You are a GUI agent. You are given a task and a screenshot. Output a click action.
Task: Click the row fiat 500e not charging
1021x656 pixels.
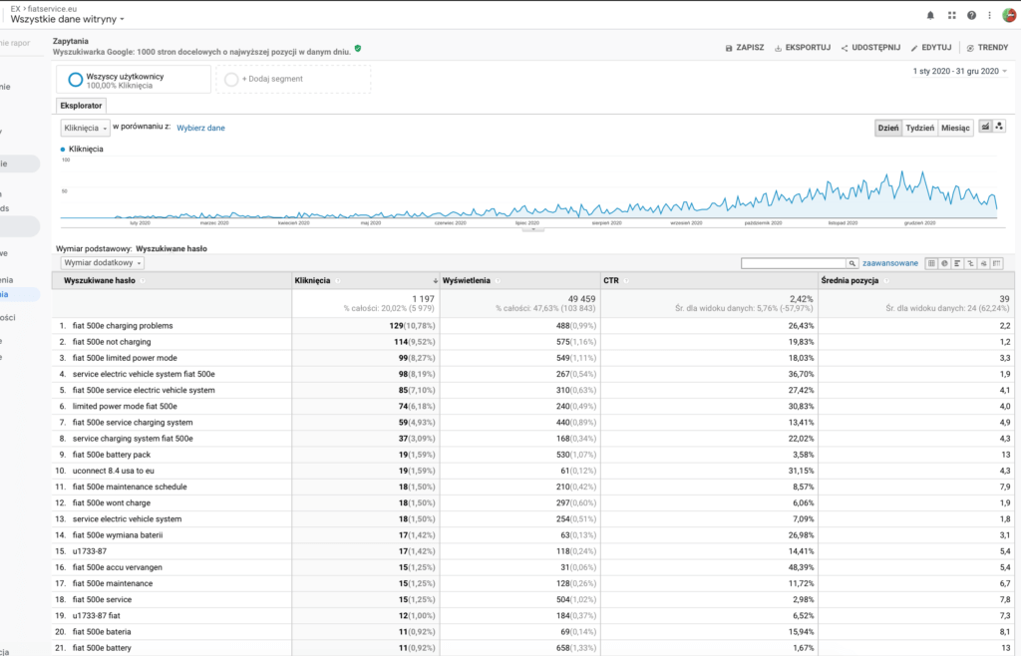[x=533, y=342]
